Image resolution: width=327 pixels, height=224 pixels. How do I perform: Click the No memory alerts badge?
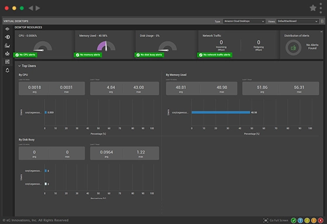[x=88, y=55]
